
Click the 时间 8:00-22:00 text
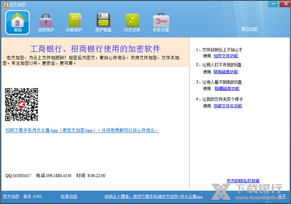click(x=91, y=175)
